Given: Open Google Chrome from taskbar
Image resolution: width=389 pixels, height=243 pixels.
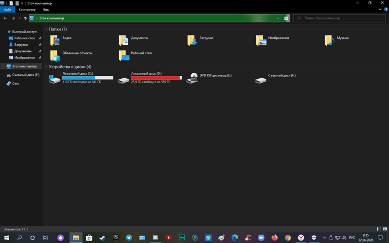Looking at the screenshot, I should [287, 238].
